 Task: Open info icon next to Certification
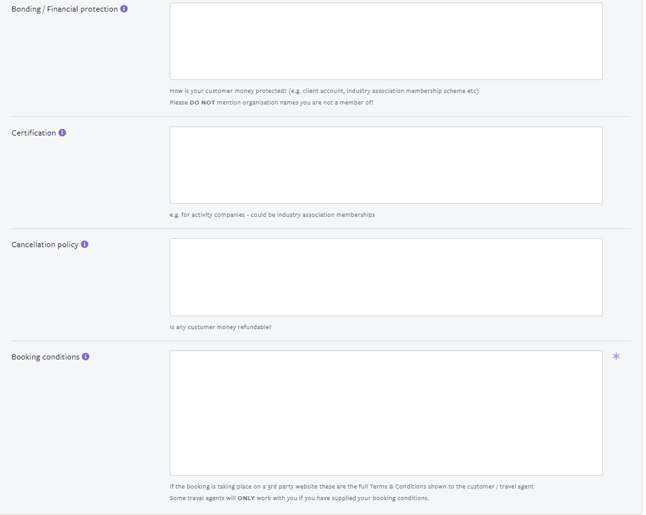[x=62, y=133]
